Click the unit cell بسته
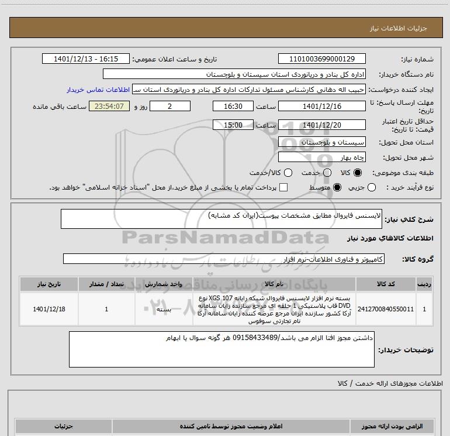 (164, 309)
